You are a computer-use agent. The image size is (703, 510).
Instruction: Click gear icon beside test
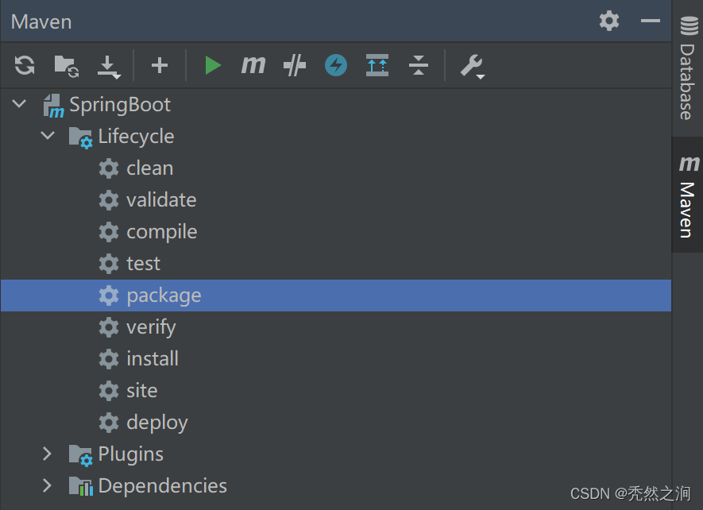pos(109,265)
